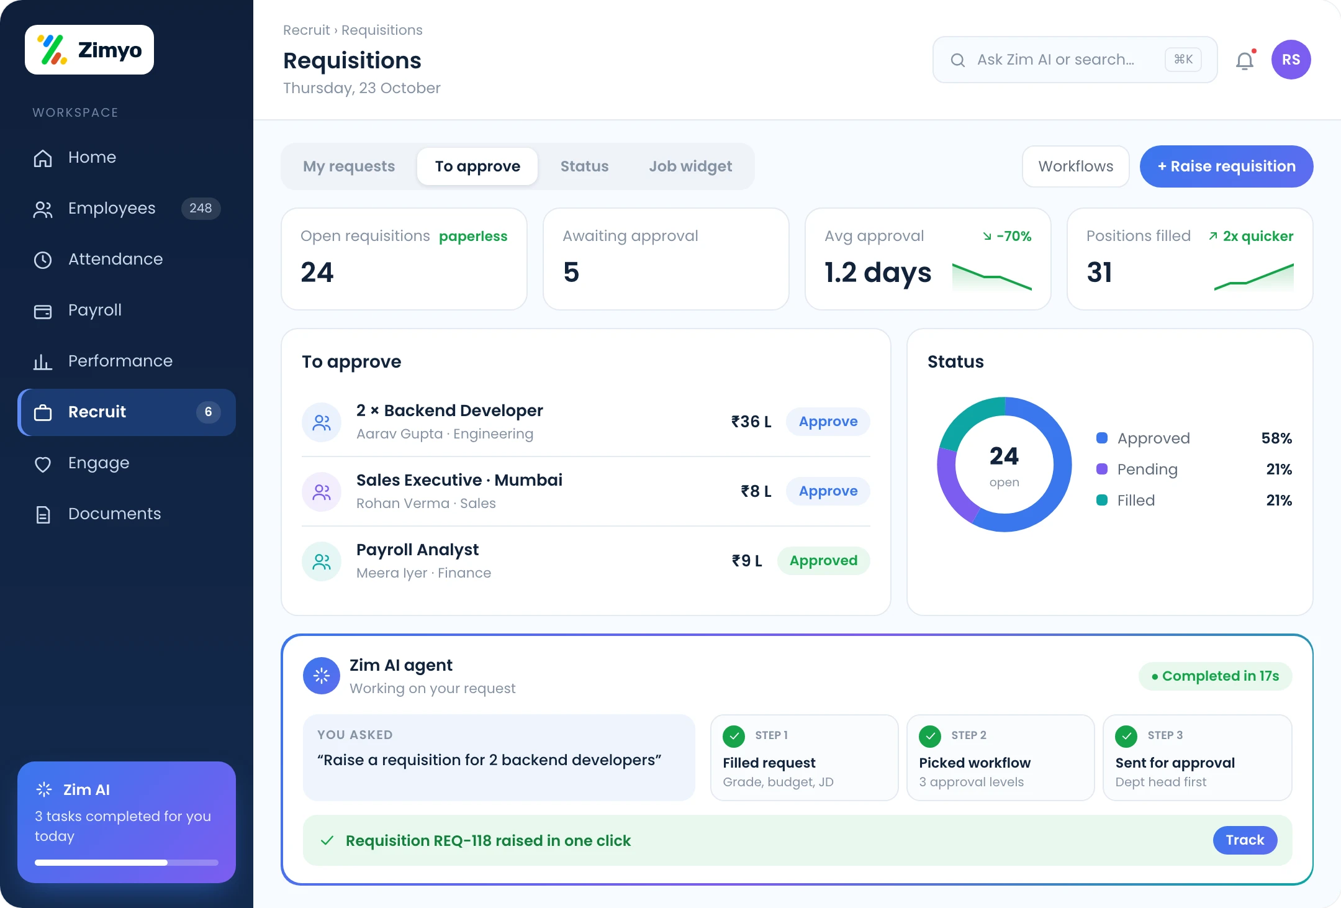This screenshot has width=1341, height=908.
Task: Open the Job widget tab
Action: [x=690, y=166]
